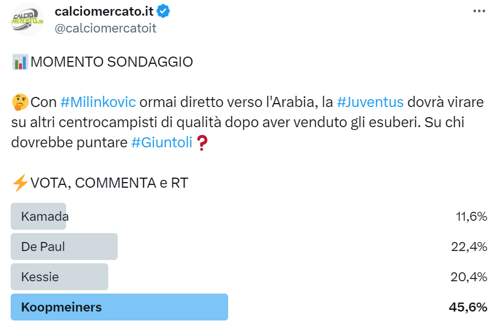
Task: Click the thinking face emoji
Action: [20, 102]
